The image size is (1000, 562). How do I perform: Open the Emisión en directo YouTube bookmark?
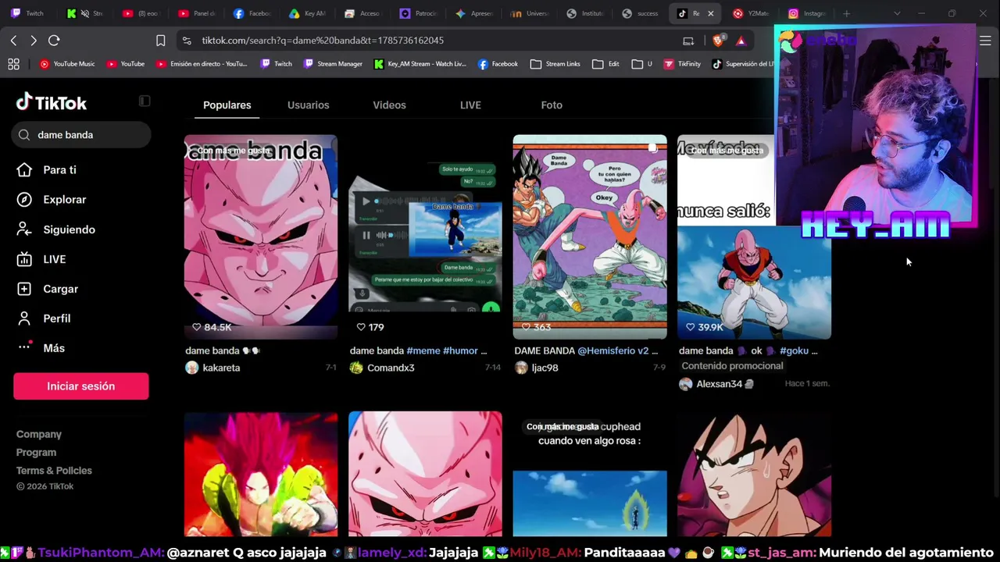click(202, 64)
